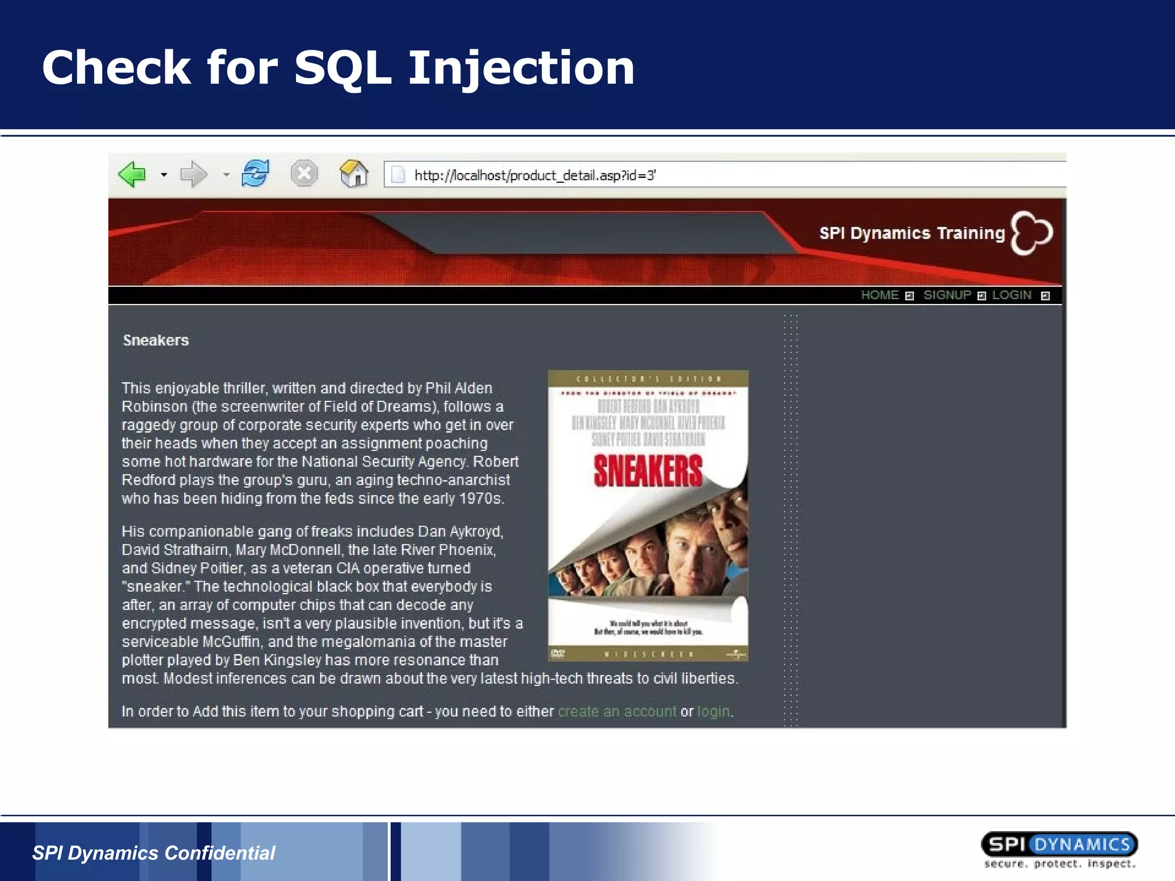Click the first paragraph about Phil Alden Robinson
Screen dimensions: 1175x881
(320, 443)
